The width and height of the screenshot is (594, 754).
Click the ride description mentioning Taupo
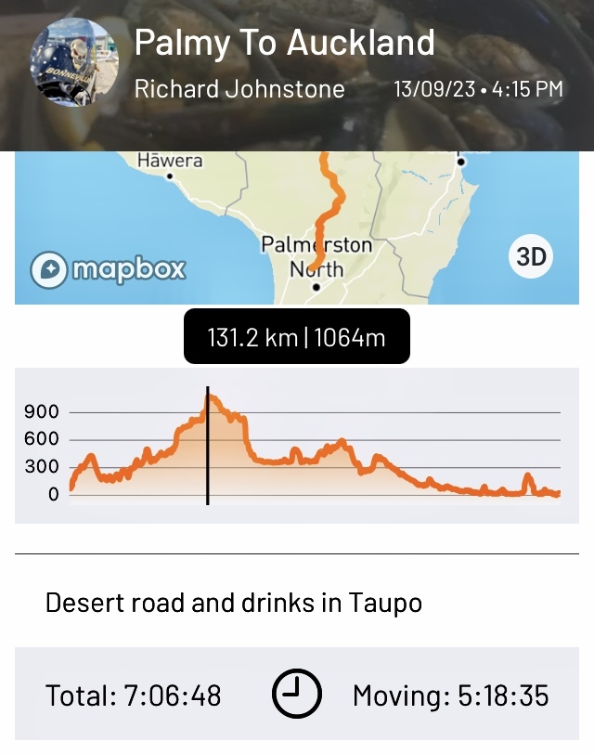click(x=234, y=603)
